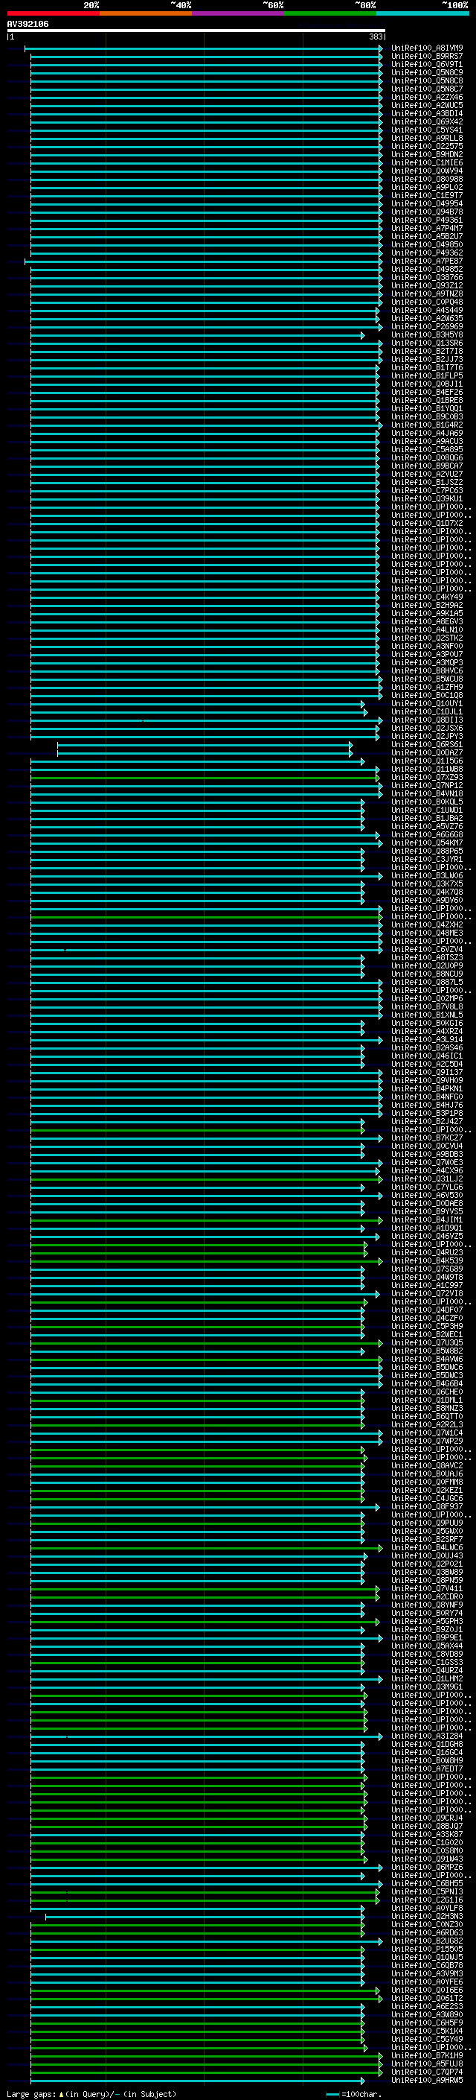
Task: Select the query label AV392106
Action: pos(28,24)
